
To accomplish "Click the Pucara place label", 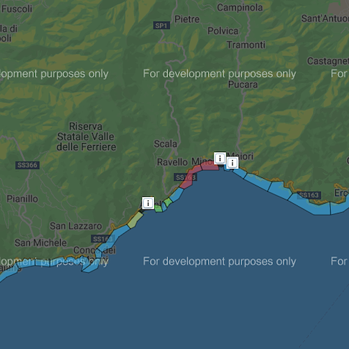I will (x=243, y=84).
